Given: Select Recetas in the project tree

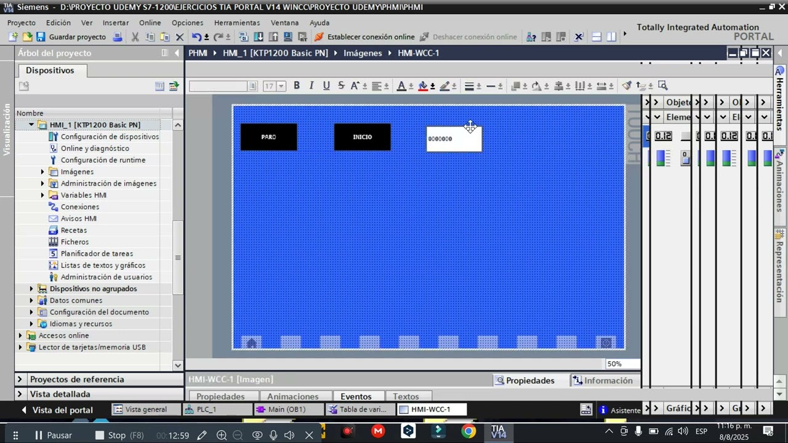Looking at the screenshot, I should (74, 230).
